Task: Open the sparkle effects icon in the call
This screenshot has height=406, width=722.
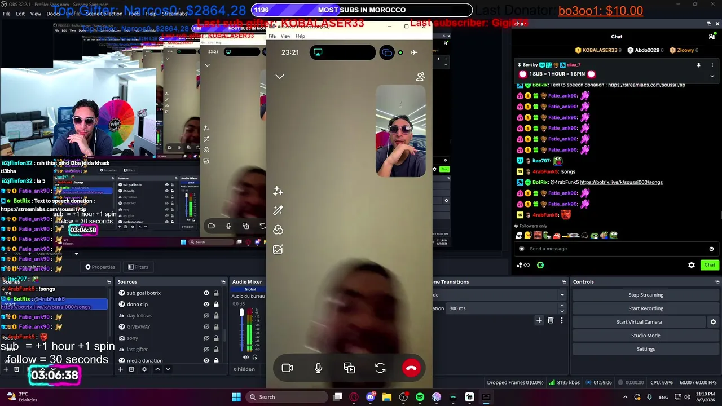Action: coord(278,191)
